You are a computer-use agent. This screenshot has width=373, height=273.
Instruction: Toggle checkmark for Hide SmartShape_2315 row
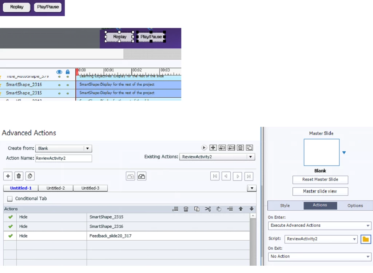point(10,217)
